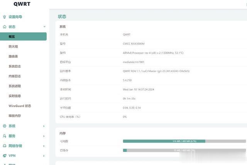Click the ARMv8 Processor architecture value
247x165 pixels.
(x=153, y=53)
